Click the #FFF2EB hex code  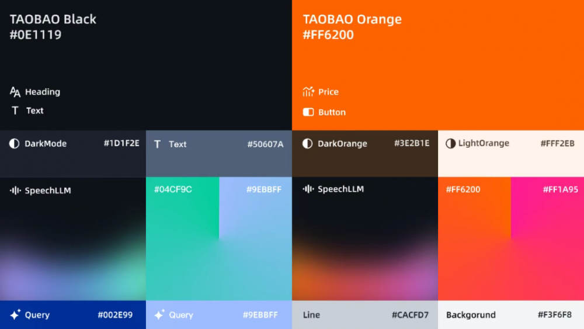click(x=557, y=144)
